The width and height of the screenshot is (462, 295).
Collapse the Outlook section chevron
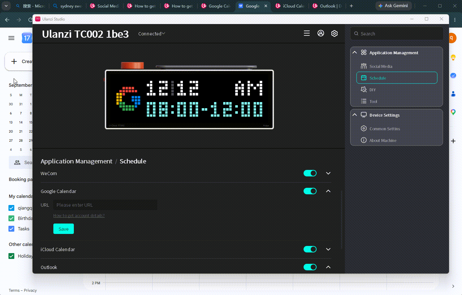pyautogui.click(x=328, y=267)
